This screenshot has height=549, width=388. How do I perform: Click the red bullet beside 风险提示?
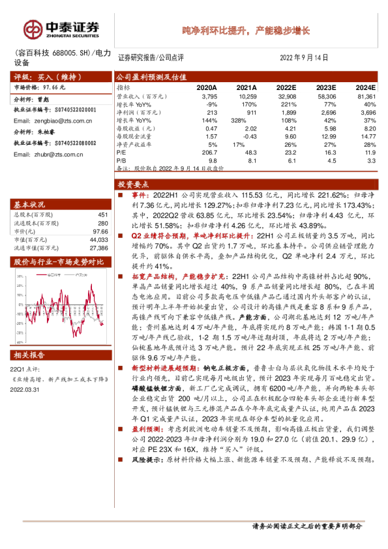(x=121, y=460)
